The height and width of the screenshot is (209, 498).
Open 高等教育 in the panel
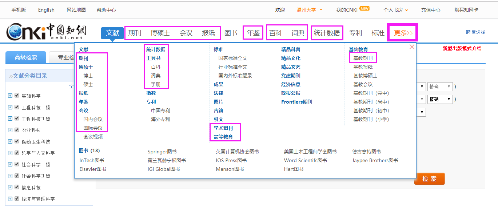pyautogui.click(x=223, y=137)
